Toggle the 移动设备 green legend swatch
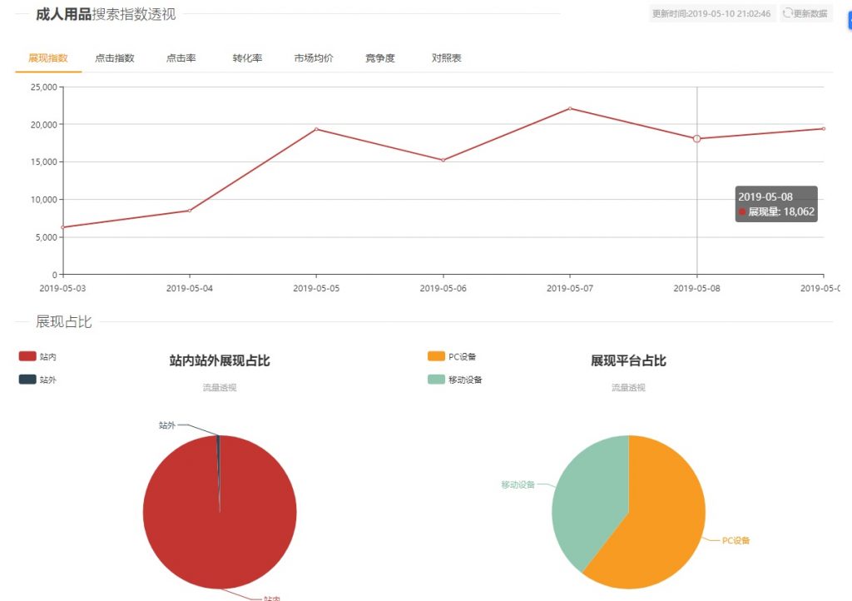The image size is (852, 601). tap(436, 380)
